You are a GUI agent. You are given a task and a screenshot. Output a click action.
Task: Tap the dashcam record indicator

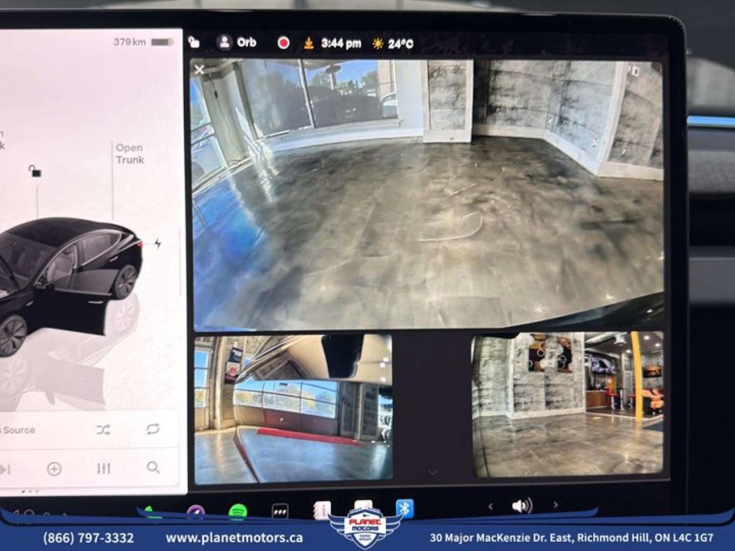(x=283, y=43)
